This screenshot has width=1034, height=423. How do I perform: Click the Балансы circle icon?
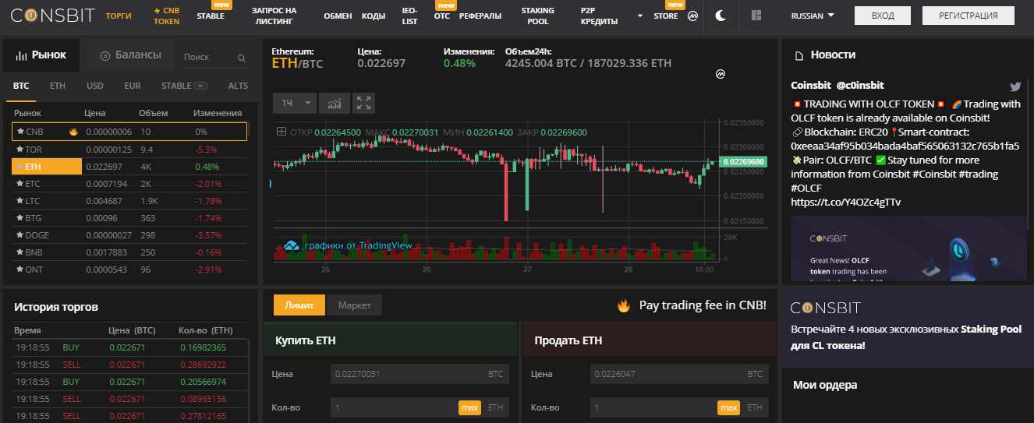(x=104, y=56)
